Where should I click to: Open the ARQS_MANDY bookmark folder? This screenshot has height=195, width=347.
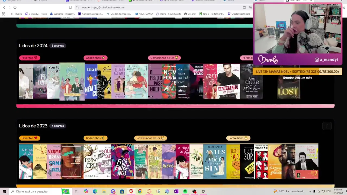[x=144, y=14]
